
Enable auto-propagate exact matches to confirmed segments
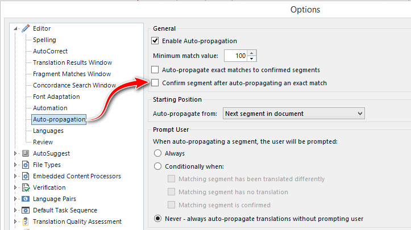[x=155, y=70]
